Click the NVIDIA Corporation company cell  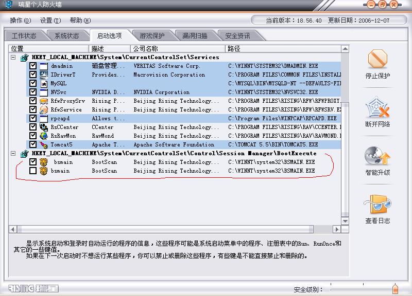[x=161, y=92]
